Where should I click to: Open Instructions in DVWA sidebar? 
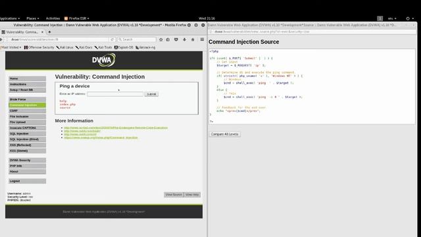click(x=27, y=84)
